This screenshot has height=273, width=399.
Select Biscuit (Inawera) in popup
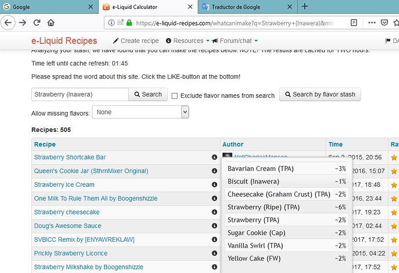pos(287,181)
